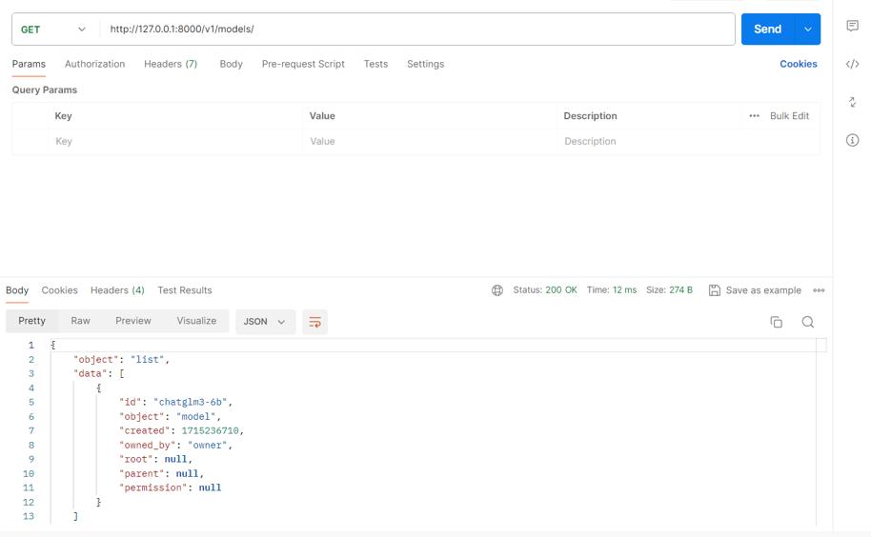Screen dimensions: 871x537
Task: Click the related requests arrows icon
Action: 852,102
